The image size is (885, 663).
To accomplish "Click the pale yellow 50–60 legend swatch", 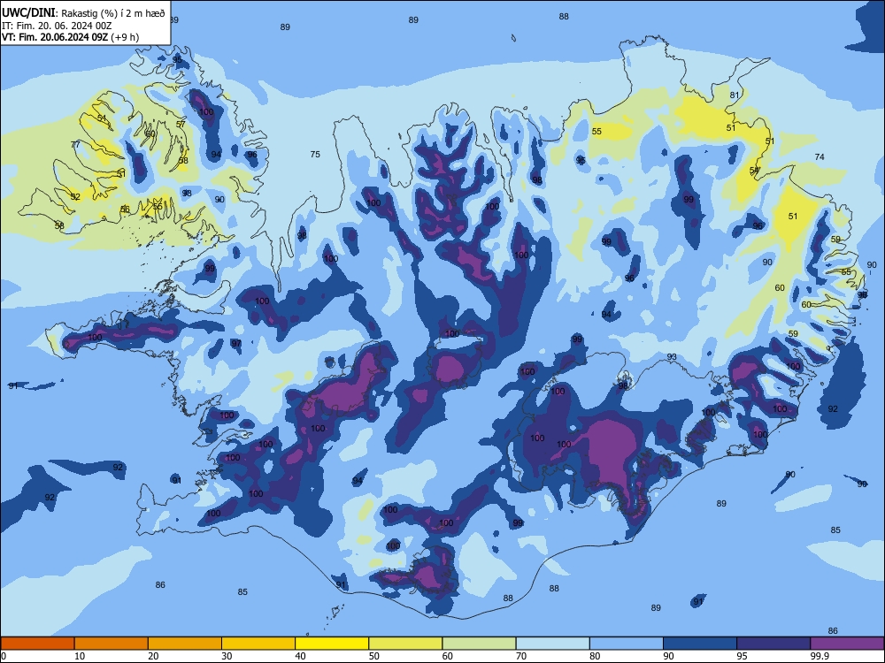I will tap(405, 644).
